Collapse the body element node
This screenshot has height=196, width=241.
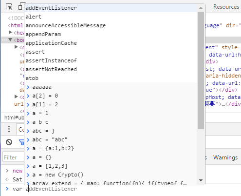point(10,39)
